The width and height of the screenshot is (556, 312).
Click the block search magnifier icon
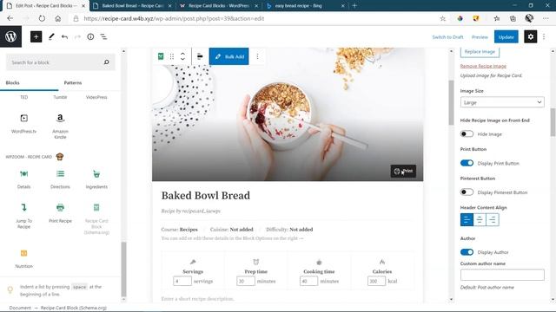(x=106, y=62)
